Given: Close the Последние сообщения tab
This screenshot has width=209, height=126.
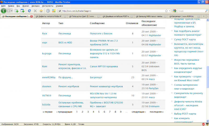Looking at the screenshot, I should click(31, 16).
